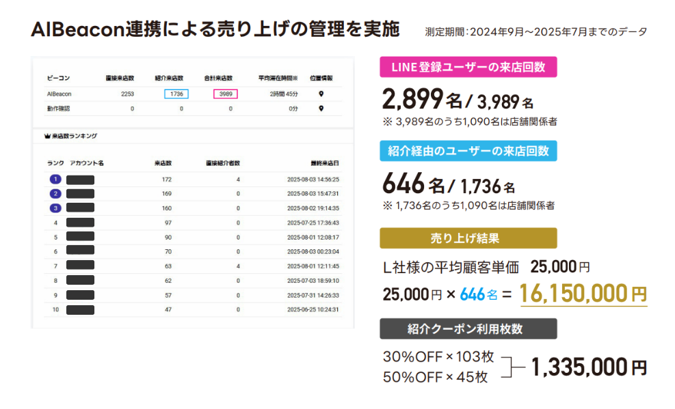Click the 16,150,000円 underlined total
This screenshot has height=409, width=675.
pyautogui.click(x=583, y=294)
